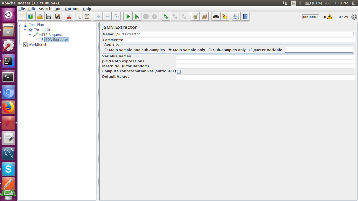Select Sub-samples only radio

(x=210, y=50)
